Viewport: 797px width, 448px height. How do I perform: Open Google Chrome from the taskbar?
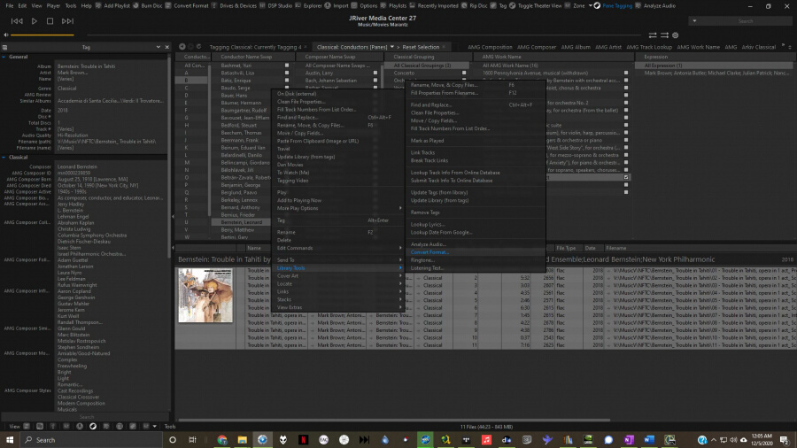coord(222,440)
